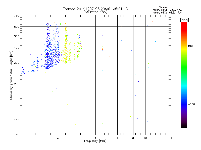Click the green echo cluster near 3 MHz
This screenshot has height=150, width=201.
(79, 49)
